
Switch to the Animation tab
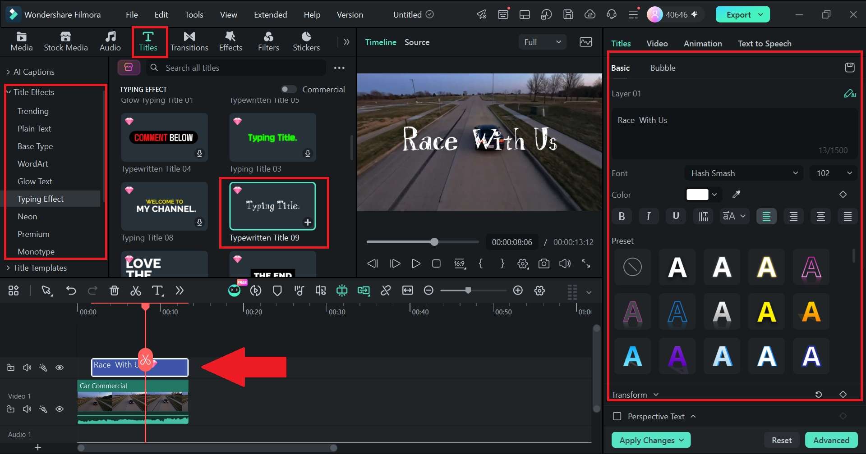pos(703,44)
